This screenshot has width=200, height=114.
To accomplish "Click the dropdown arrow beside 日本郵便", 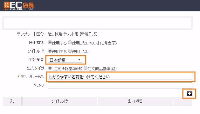I will (79, 60).
